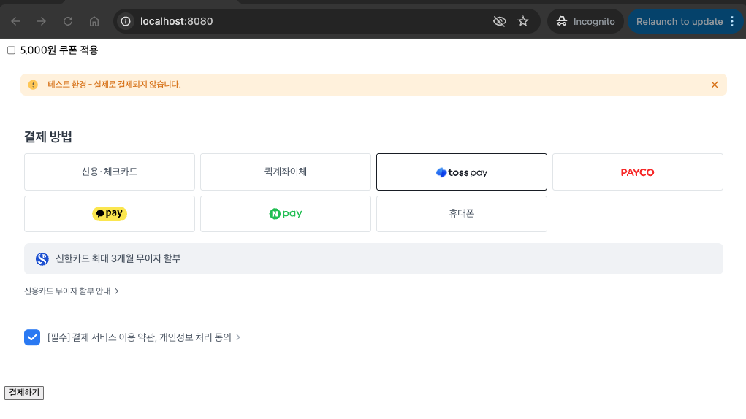The width and height of the screenshot is (746, 419).
Task: Expand chevron after 개인정보 처리 동의
Action: [x=238, y=337]
